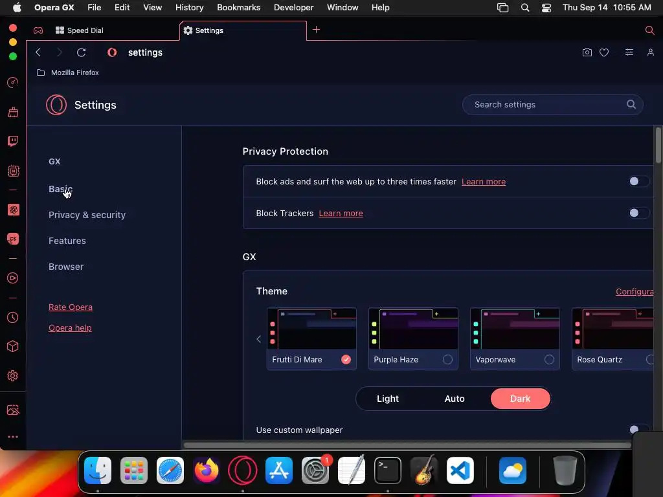
Task: Open Twitch panel from the sidebar
Action: click(x=13, y=141)
